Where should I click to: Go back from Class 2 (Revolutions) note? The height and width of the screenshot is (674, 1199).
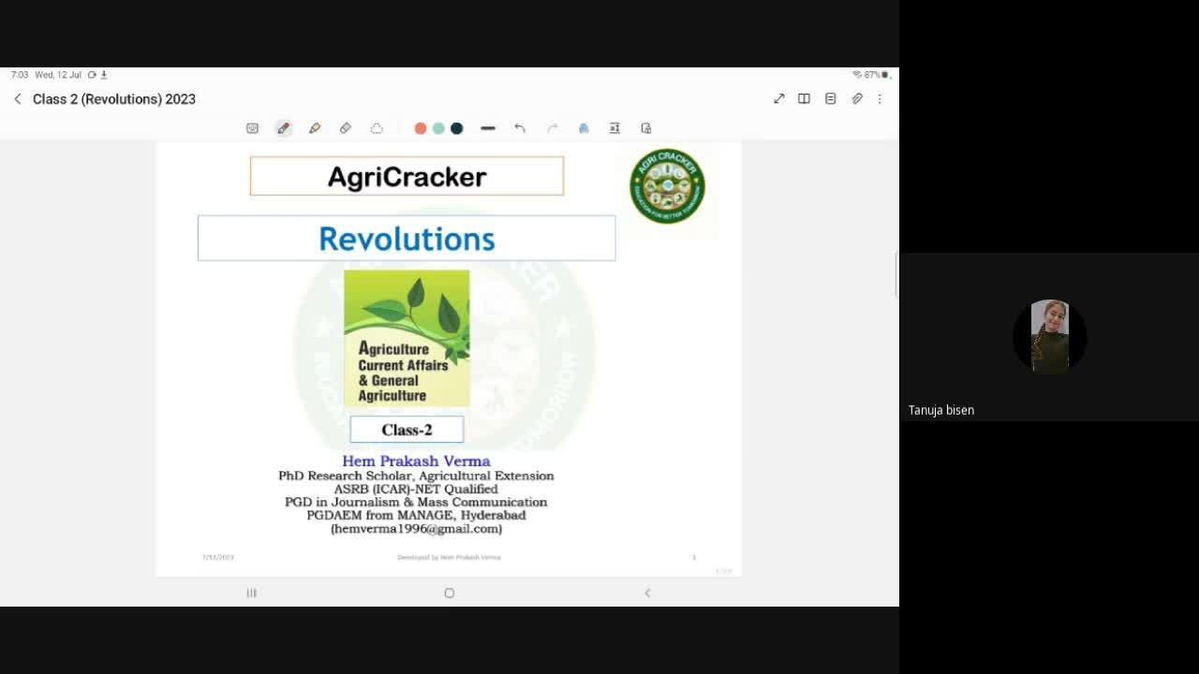[x=17, y=99]
